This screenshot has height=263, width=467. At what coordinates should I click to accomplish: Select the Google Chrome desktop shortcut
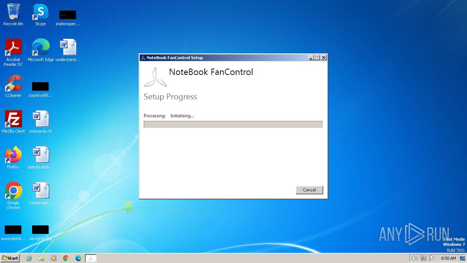pyautogui.click(x=13, y=196)
